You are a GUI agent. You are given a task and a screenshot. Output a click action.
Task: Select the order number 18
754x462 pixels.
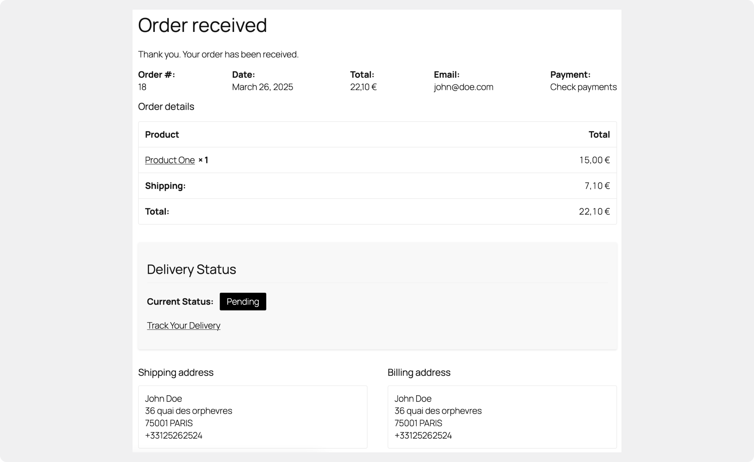(142, 87)
